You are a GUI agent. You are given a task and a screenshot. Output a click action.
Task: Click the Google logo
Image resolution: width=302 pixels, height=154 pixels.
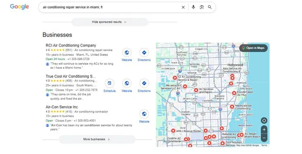pyautogui.click(x=19, y=7)
